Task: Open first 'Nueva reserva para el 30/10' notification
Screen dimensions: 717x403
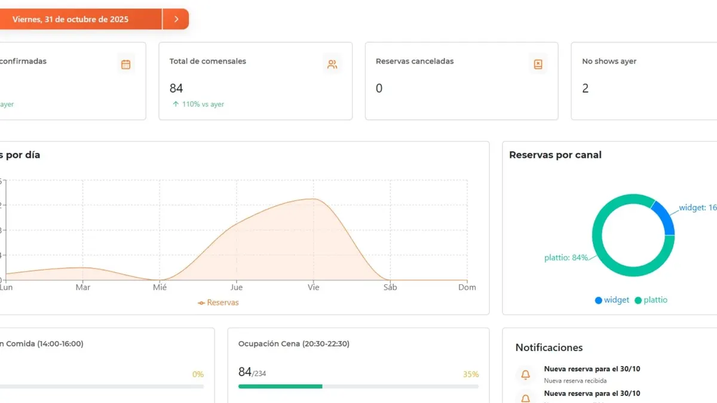Action: coord(592,369)
